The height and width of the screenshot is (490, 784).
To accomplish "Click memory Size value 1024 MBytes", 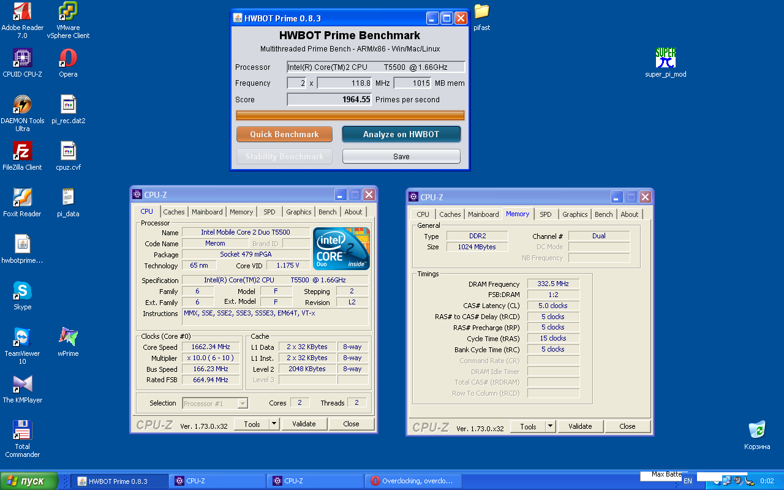I will [x=477, y=247].
